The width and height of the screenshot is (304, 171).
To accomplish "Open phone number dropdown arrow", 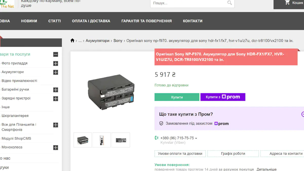I will 196,138.
